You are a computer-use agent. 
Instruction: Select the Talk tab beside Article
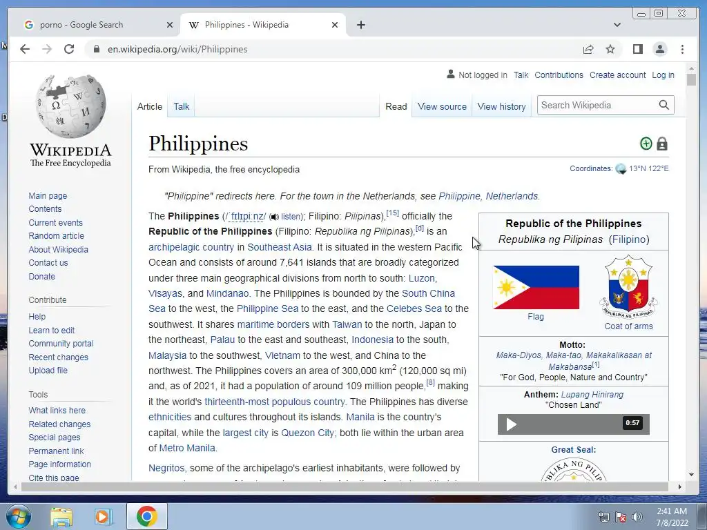coord(182,107)
